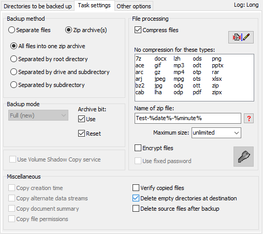Click the red question mark help icon

point(249,119)
